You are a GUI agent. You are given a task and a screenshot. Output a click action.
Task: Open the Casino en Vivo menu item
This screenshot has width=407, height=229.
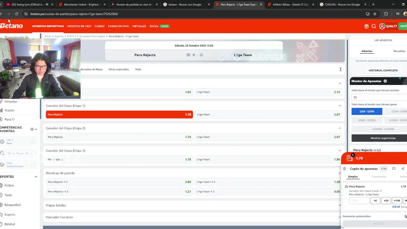(x=118, y=26)
